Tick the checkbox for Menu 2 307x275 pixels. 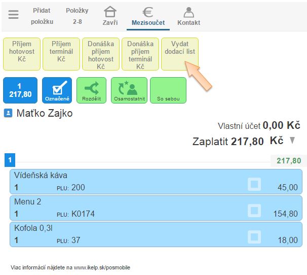pos(254,210)
